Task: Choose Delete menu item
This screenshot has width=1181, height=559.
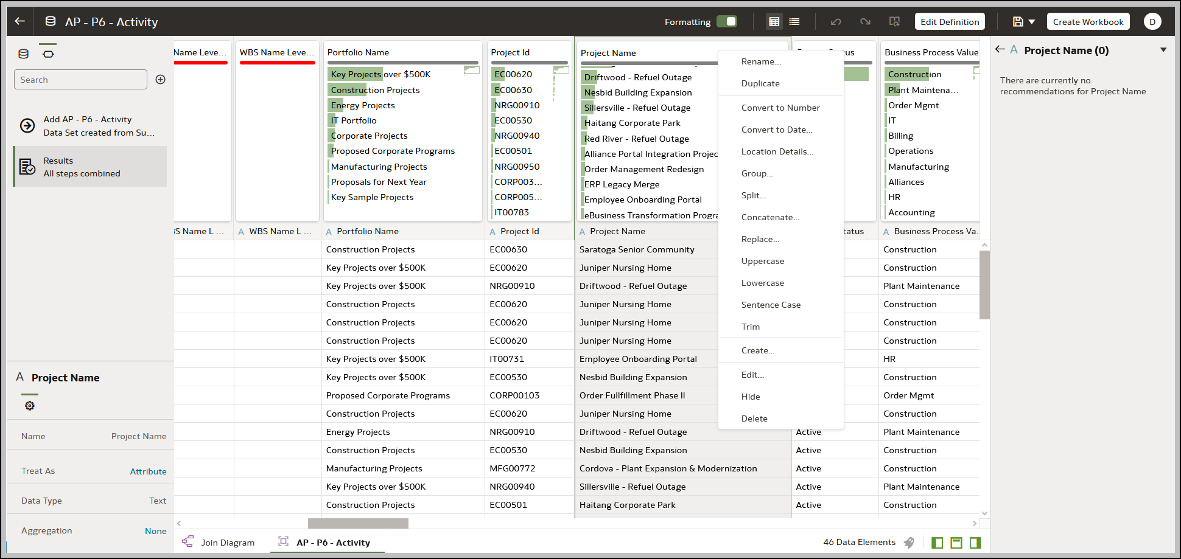Action: [x=780, y=418]
